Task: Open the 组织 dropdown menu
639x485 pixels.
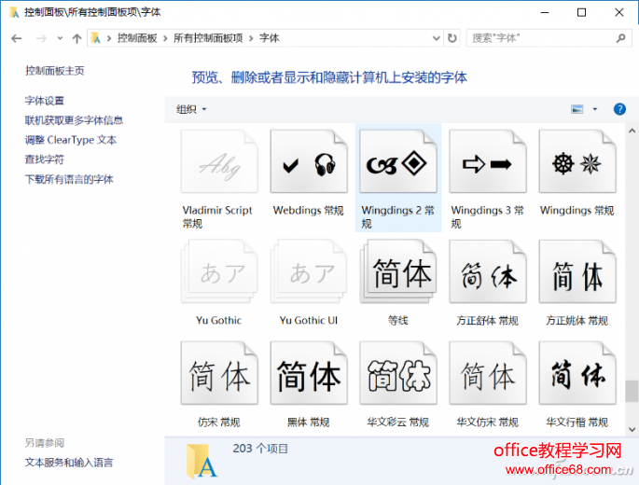Action: point(191,109)
